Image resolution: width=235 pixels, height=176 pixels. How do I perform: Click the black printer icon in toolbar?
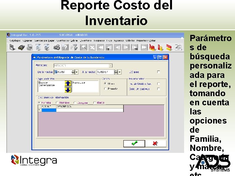coord(57,48)
